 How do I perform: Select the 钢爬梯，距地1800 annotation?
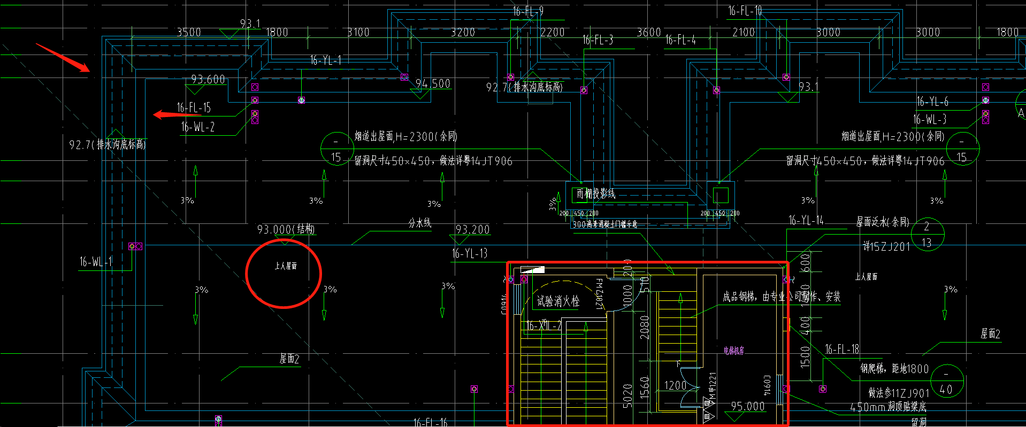point(894,368)
